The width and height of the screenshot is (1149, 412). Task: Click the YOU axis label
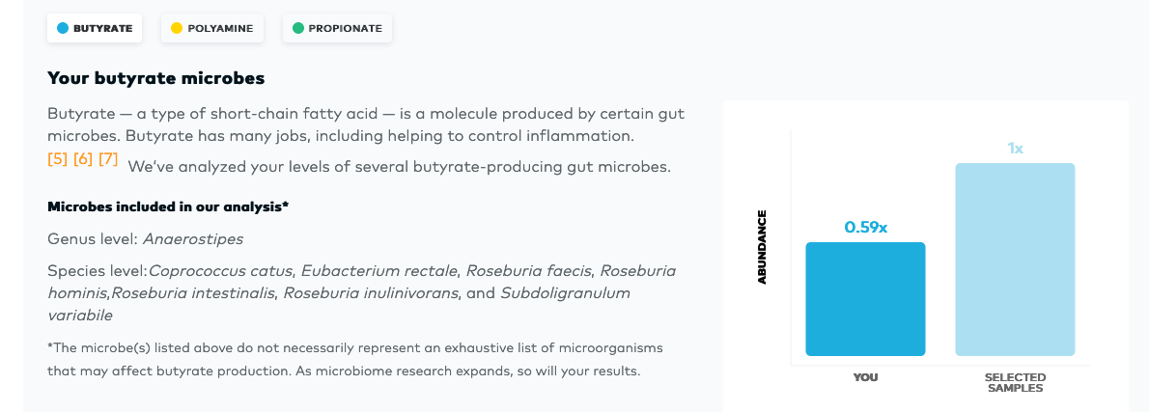[x=865, y=377]
